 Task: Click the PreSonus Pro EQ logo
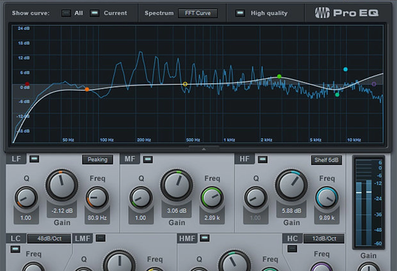[x=347, y=13]
